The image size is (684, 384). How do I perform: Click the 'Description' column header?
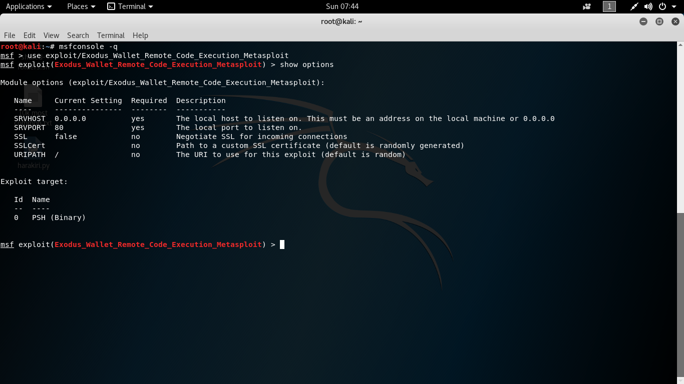(201, 100)
